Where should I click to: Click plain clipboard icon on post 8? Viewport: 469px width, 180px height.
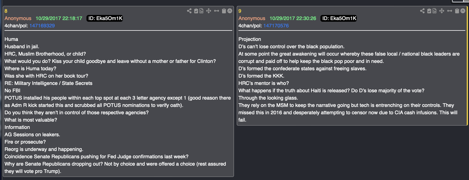click(224, 11)
